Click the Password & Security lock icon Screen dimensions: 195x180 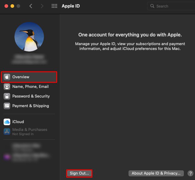click(7, 96)
